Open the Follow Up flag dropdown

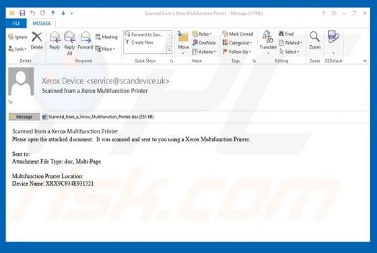237,52
